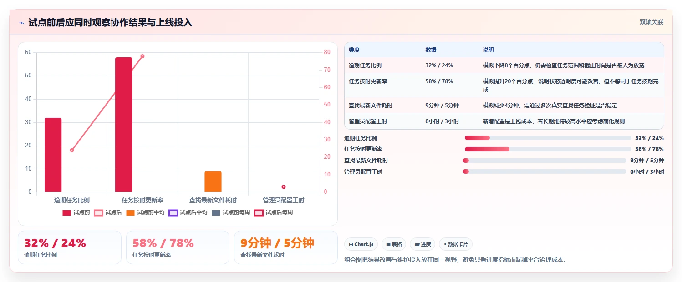Click the tall 任务按时更新率 bar in chart

tap(123, 125)
